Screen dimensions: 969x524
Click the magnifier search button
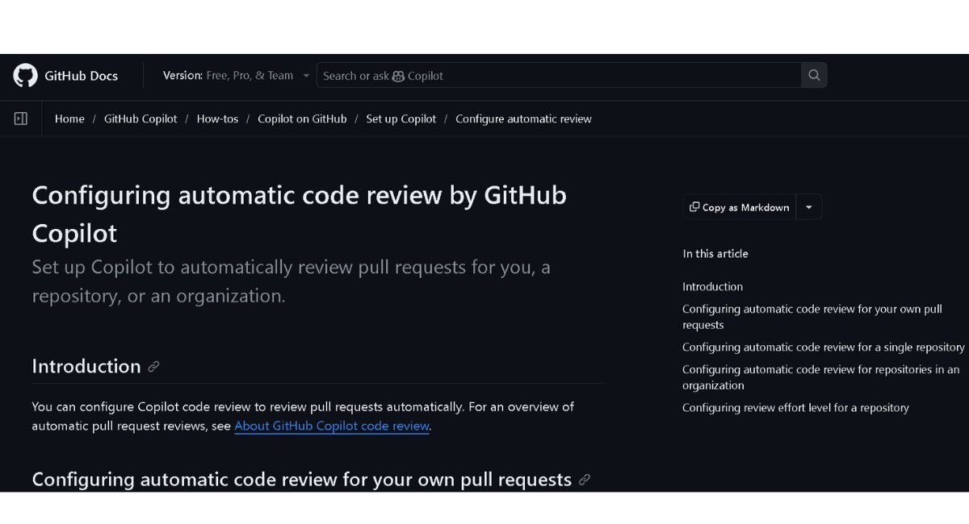[x=814, y=75]
